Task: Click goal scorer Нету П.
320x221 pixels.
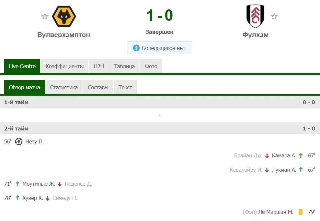Action: (x=34, y=141)
